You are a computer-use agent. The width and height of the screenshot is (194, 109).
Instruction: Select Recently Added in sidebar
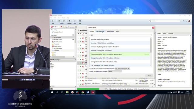point(58,40)
